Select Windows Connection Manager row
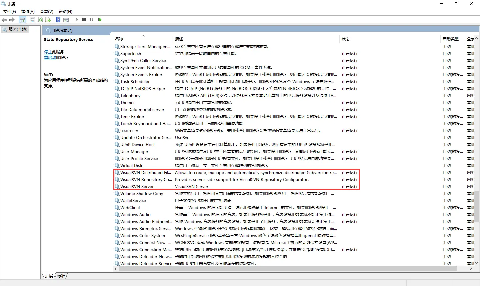 [x=294, y=249]
